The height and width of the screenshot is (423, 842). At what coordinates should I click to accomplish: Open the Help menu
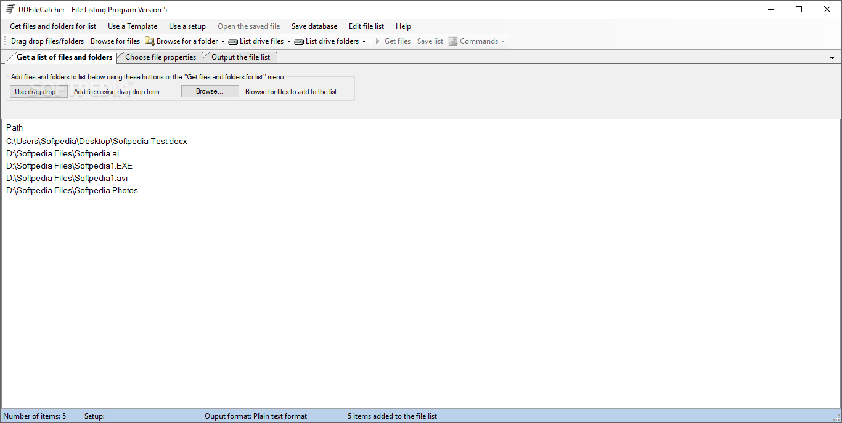click(x=403, y=26)
